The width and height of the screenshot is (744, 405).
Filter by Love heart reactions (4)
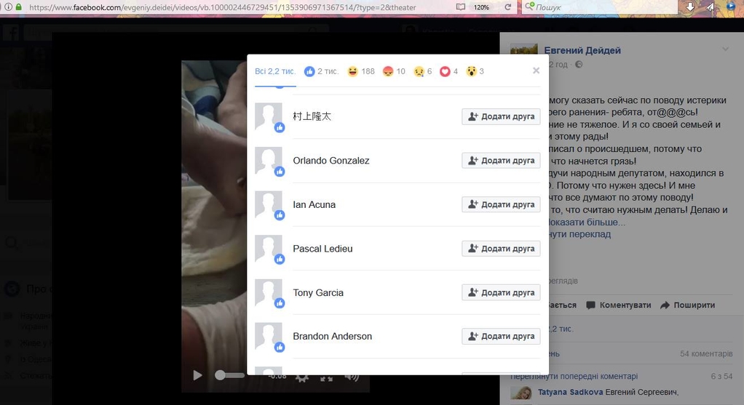click(449, 71)
